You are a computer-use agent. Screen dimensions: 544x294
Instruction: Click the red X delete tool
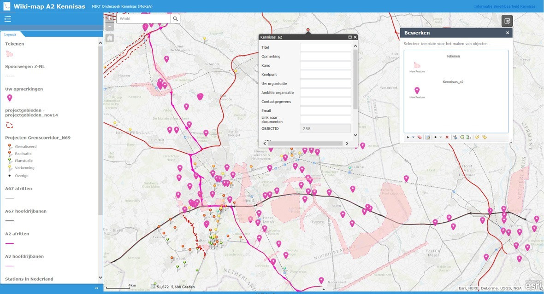coord(447,137)
